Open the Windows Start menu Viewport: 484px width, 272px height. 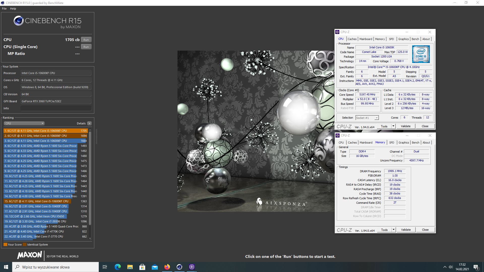click(x=6, y=267)
